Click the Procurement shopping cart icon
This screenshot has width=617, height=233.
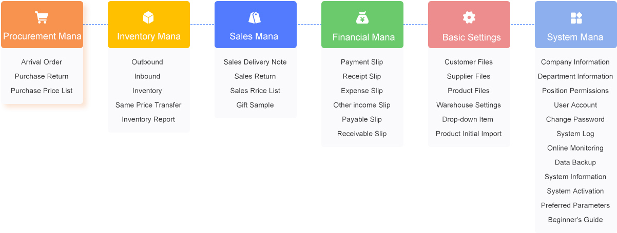pos(42,18)
